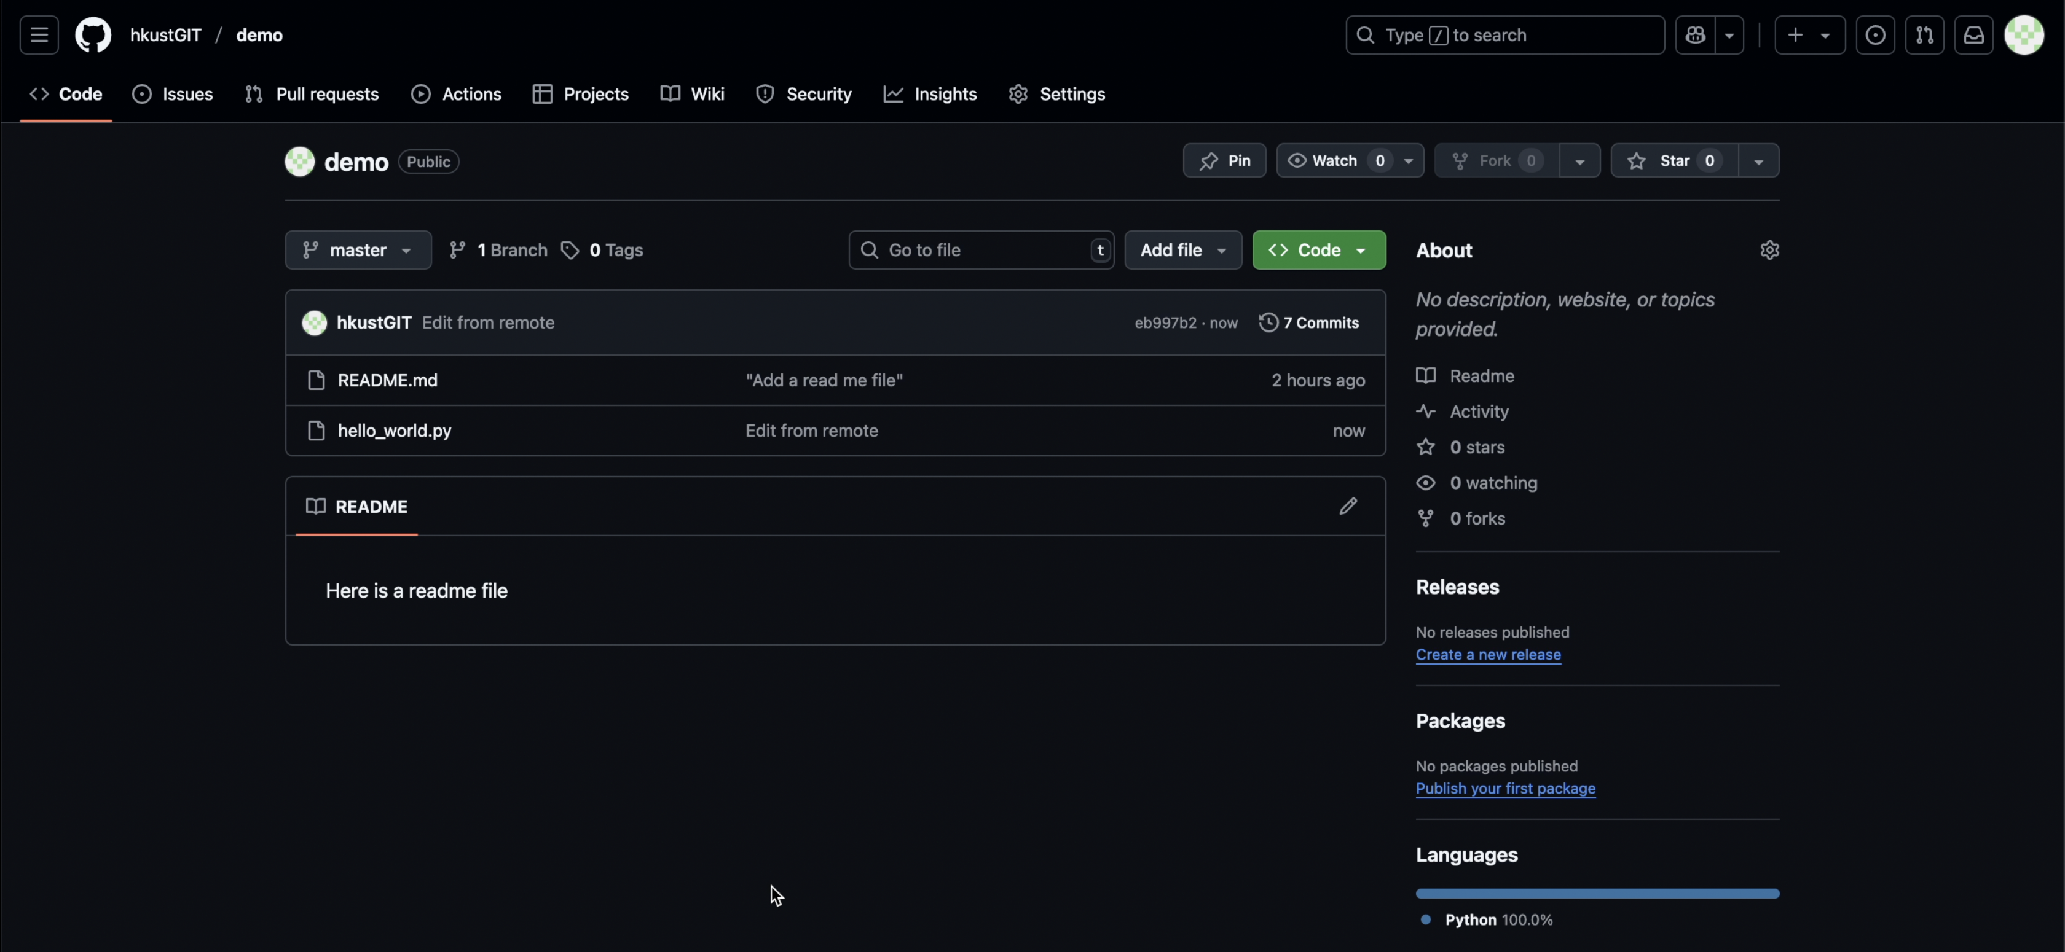The width and height of the screenshot is (2065, 952).
Task: Open the green Code dropdown
Action: (1318, 250)
